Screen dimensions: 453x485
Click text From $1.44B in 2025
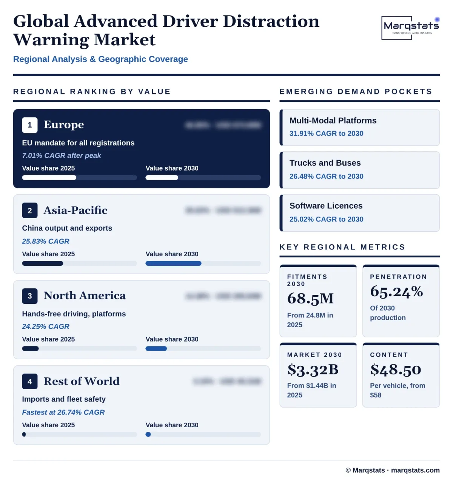312,390
